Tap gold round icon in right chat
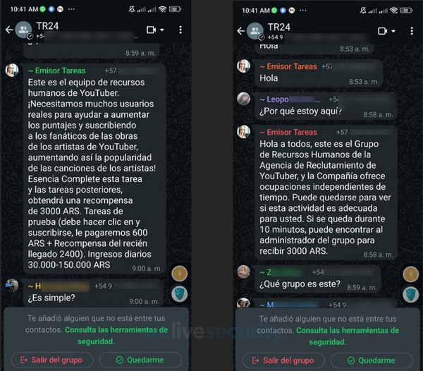 point(410,274)
